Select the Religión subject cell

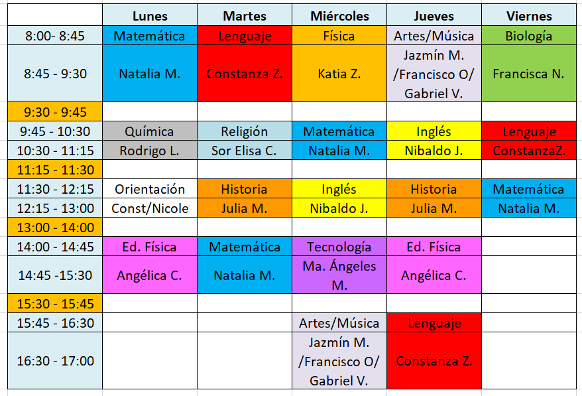click(245, 131)
